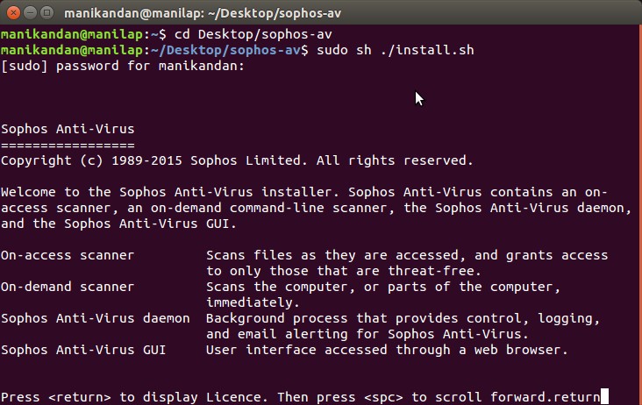Click 'Scans files as they are accessed' description

click(x=407, y=255)
